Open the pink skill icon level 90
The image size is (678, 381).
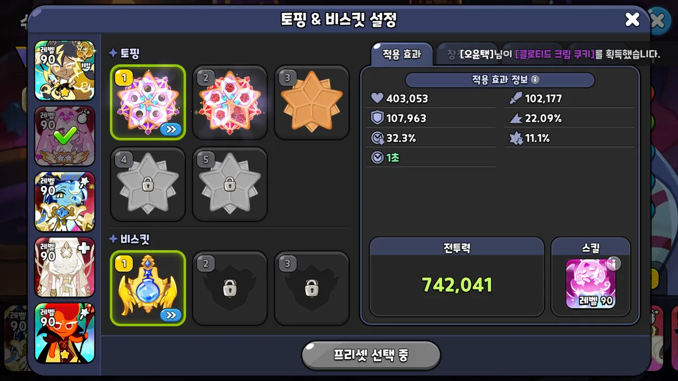tap(591, 284)
